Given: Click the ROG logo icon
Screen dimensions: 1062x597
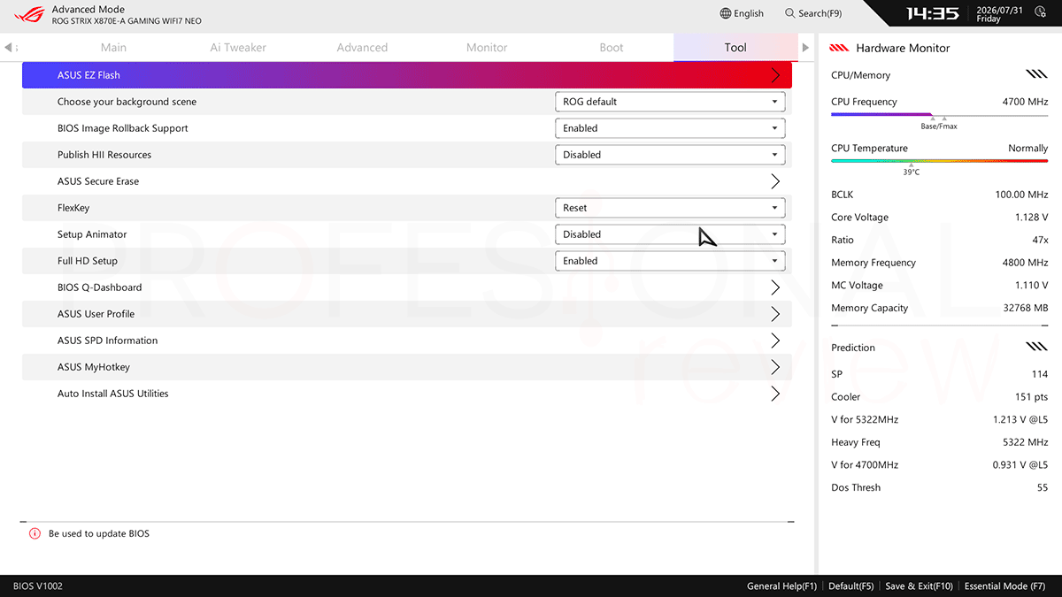Looking at the screenshot, I should (x=29, y=14).
